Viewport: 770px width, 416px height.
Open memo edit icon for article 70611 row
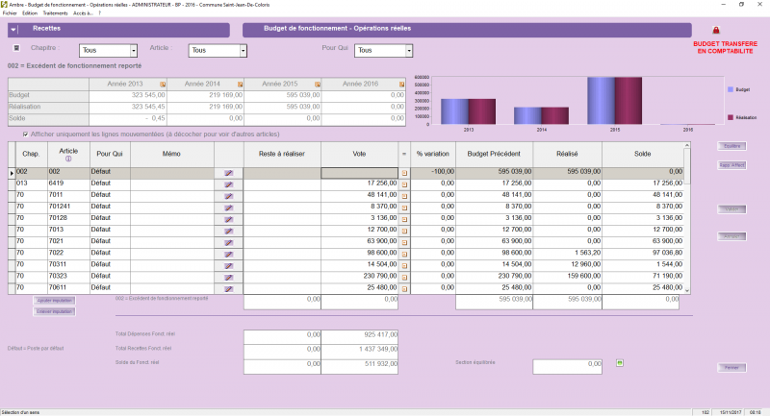228,289
